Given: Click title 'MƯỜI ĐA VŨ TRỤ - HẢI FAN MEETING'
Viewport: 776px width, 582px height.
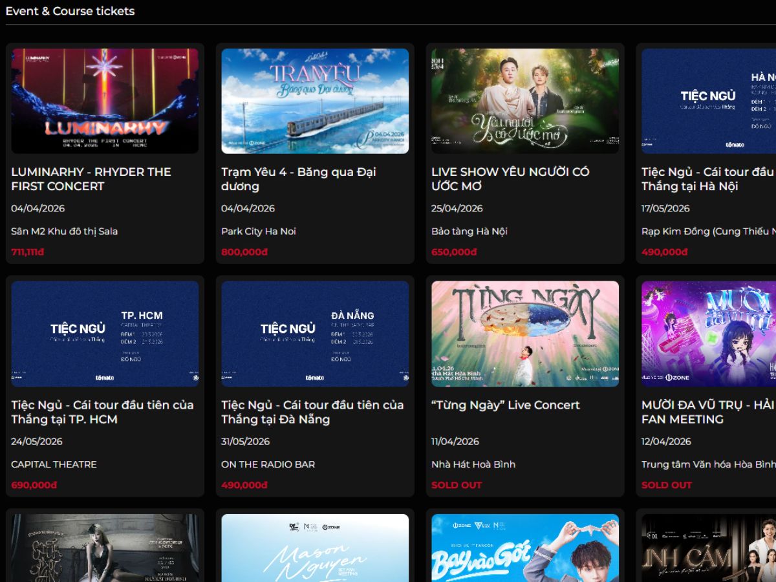Looking at the screenshot, I should point(709,412).
